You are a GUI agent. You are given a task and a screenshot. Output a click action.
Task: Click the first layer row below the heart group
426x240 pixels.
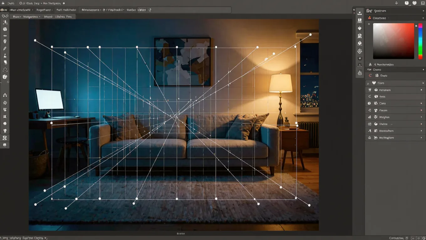coord(395,90)
